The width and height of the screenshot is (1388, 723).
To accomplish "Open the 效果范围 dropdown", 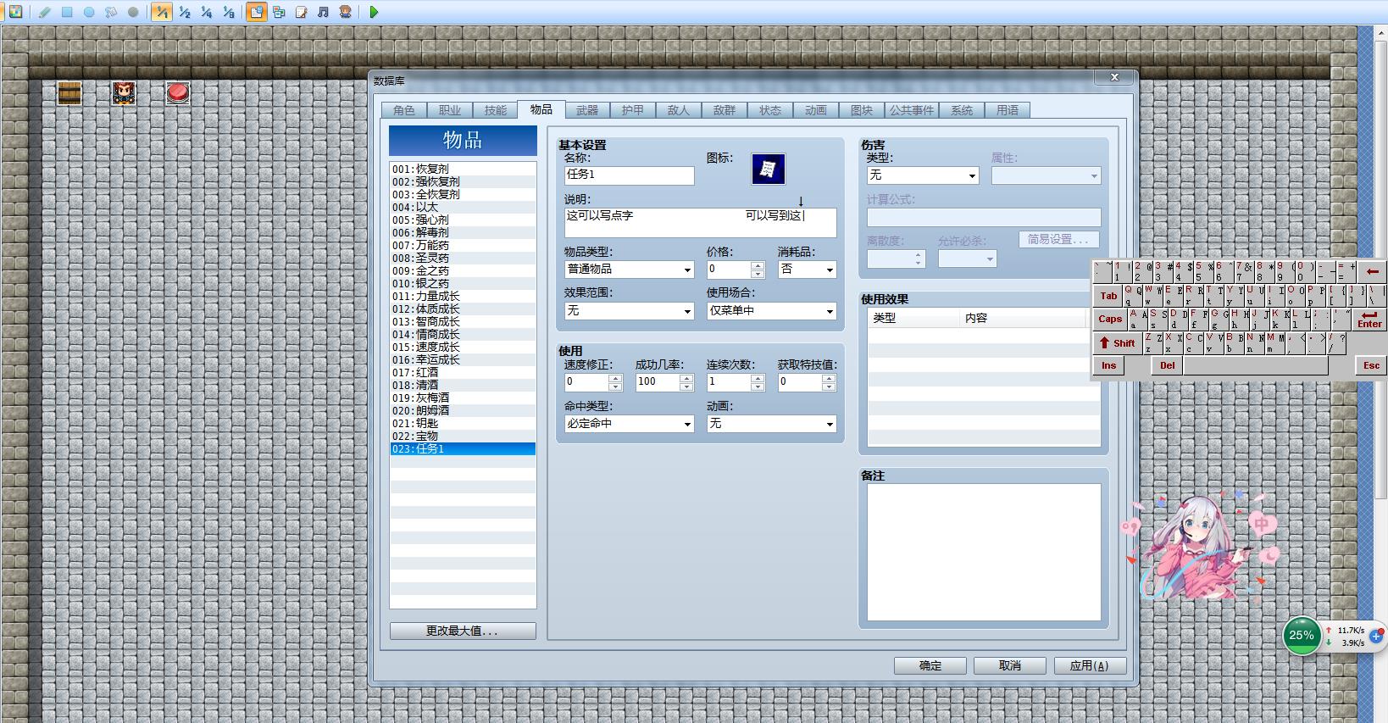I will [x=629, y=311].
